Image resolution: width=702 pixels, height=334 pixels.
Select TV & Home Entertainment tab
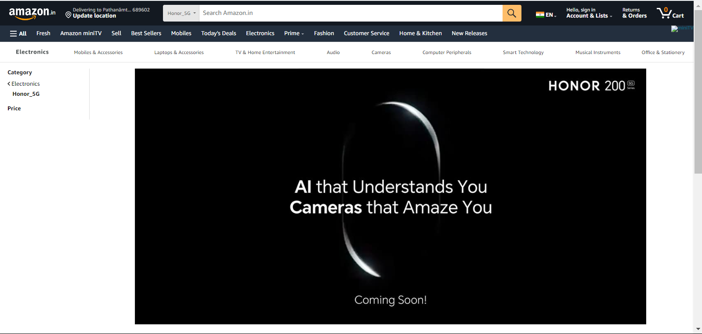point(265,52)
